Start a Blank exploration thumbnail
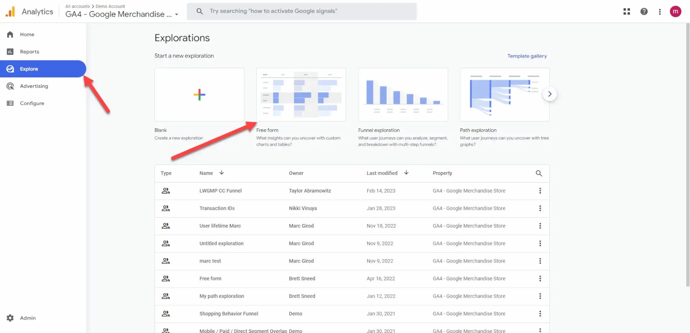Image resolution: width=690 pixels, height=333 pixels. tap(199, 94)
